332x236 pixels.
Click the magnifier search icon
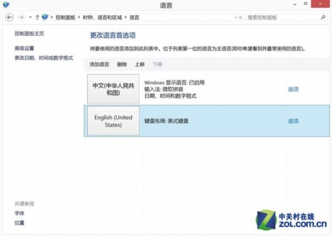pyautogui.click(x=323, y=18)
